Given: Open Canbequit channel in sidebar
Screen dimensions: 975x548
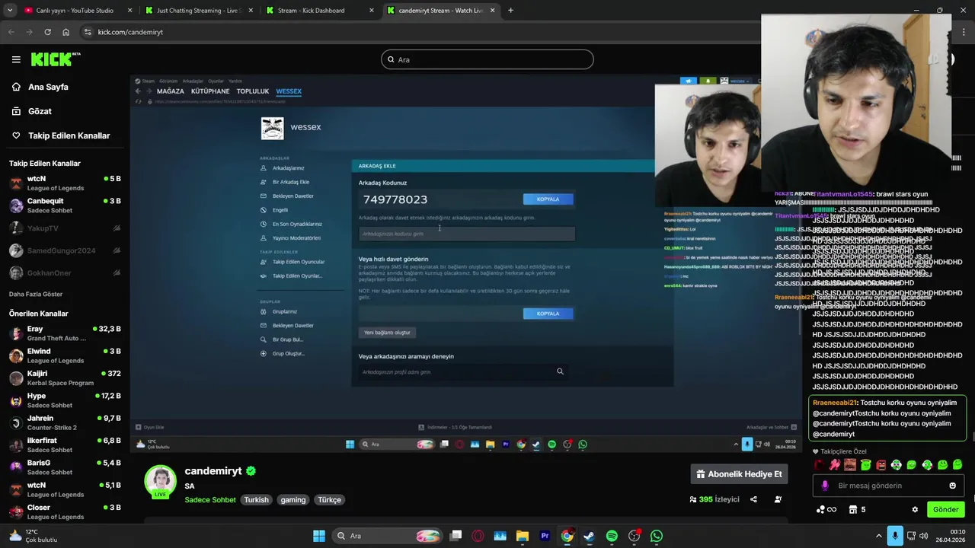Looking at the screenshot, I should (x=65, y=205).
